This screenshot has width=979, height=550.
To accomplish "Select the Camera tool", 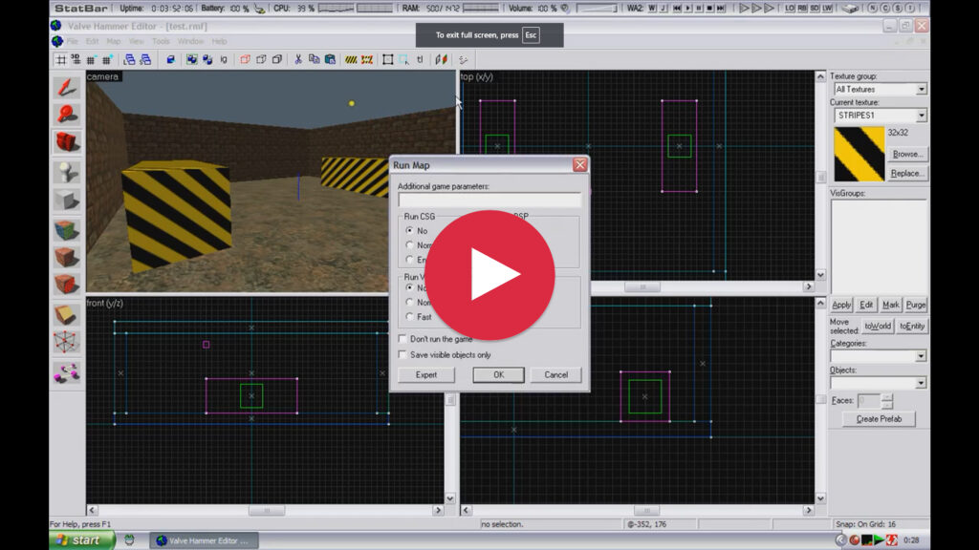I will pyautogui.click(x=66, y=141).
